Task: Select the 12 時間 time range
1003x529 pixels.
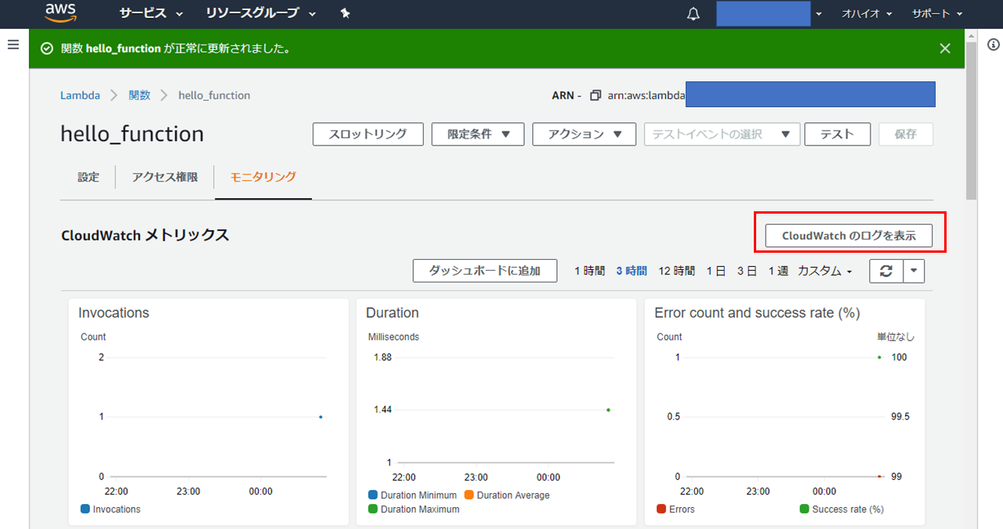Action: coord(676,271)
